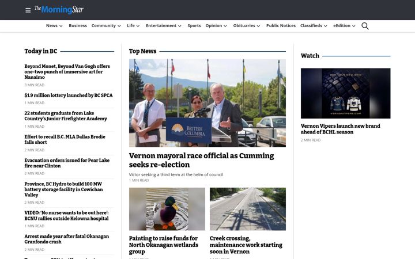This screenshot has width=415, height=259.
Task: Select the Classifieds menu label
Action: click(x=311, y=26)
